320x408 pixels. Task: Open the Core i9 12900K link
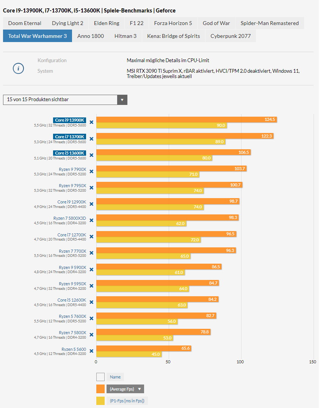point(72,202)
